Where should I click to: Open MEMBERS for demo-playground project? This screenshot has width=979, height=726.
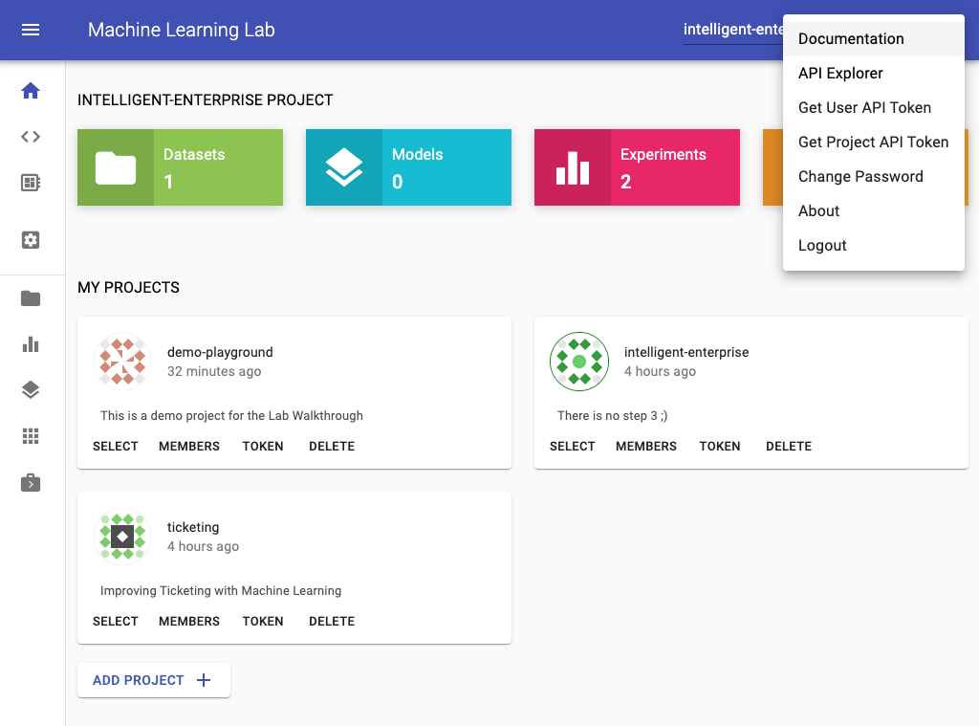click(x=189, y=447)
